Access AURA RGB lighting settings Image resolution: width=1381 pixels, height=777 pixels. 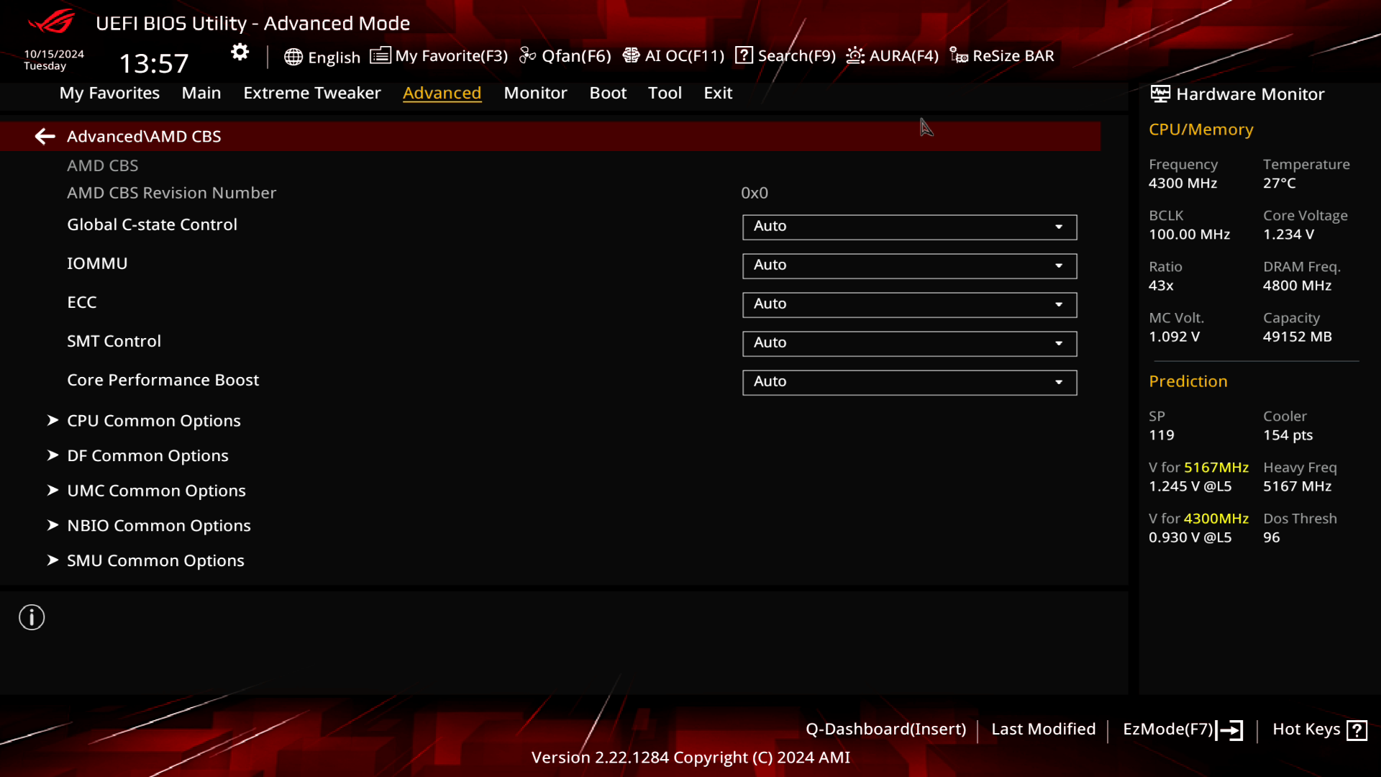point(893,55)
